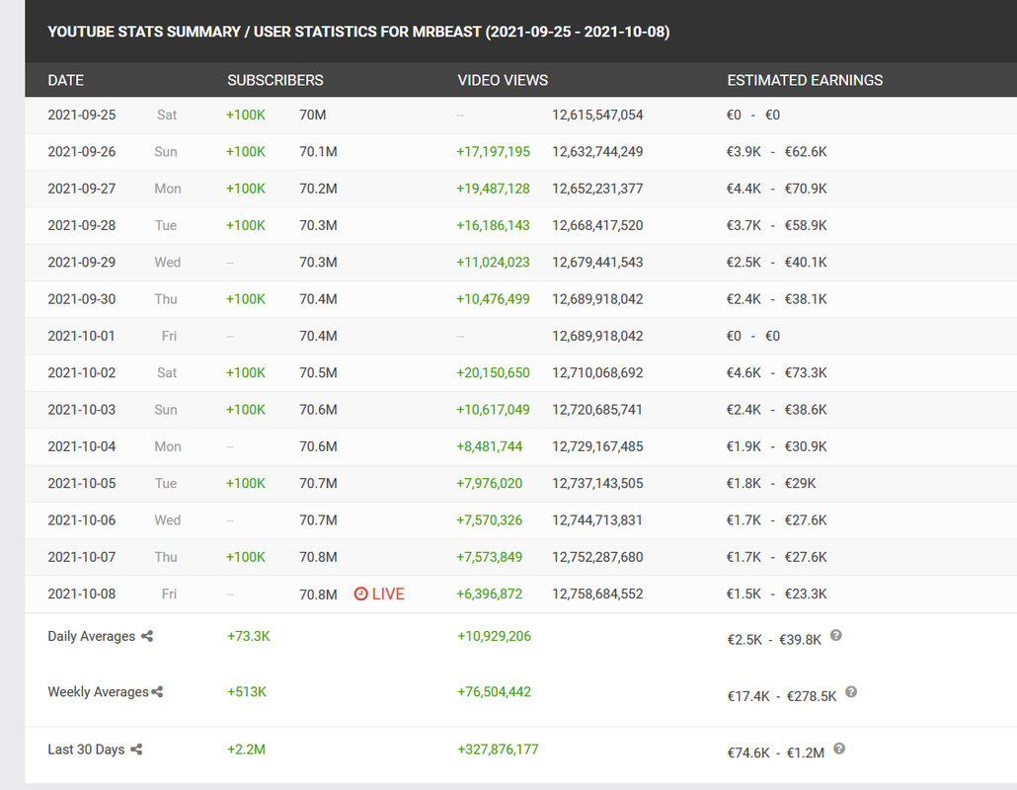Click daily average views +10,929,206

(x=495, y=636)
